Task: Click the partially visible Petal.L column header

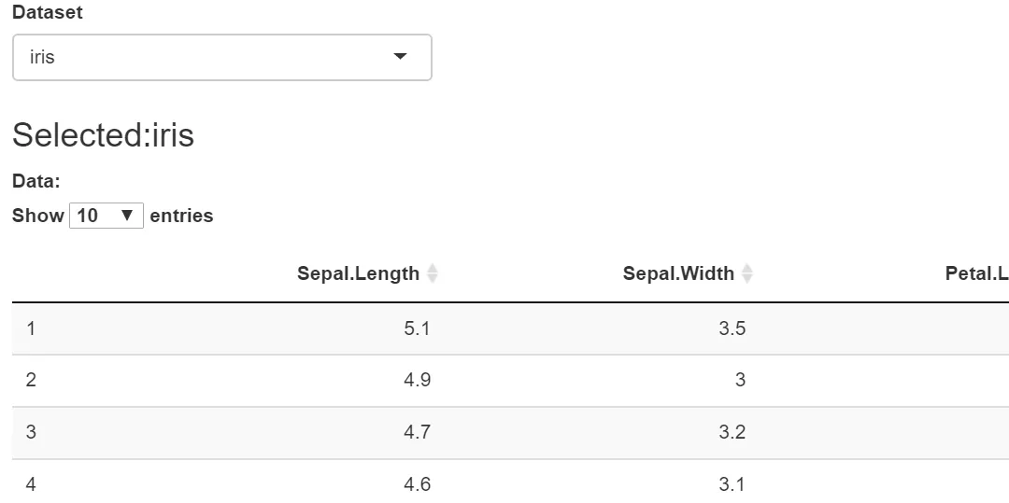Action: (976, 273)
